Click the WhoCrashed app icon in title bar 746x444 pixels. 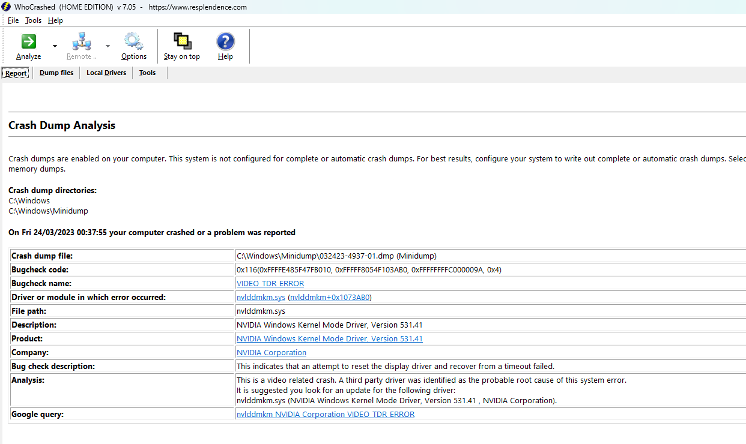6,7
